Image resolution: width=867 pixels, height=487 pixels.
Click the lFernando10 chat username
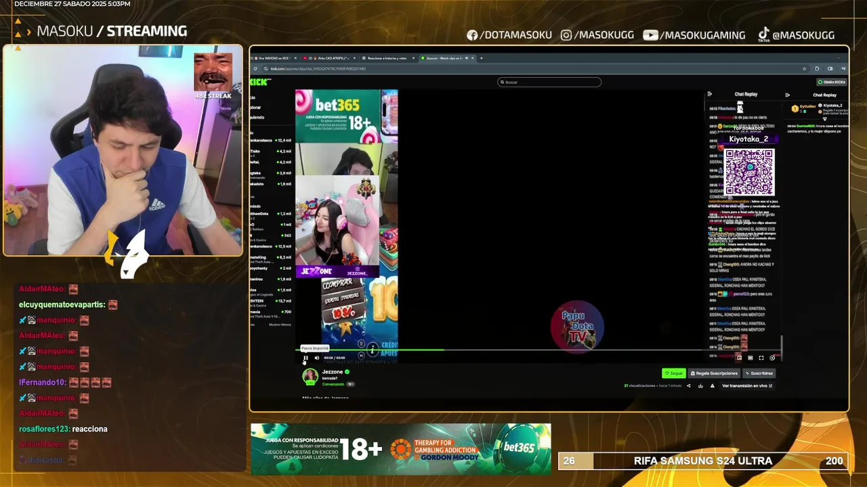[x=43, y=382]
